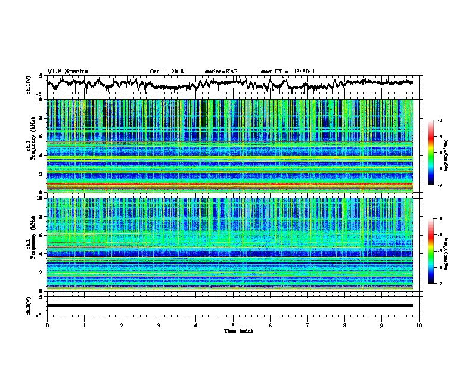Click the "ch.1(V)" waveform axis label
The image size is (472, 365).
29,85
